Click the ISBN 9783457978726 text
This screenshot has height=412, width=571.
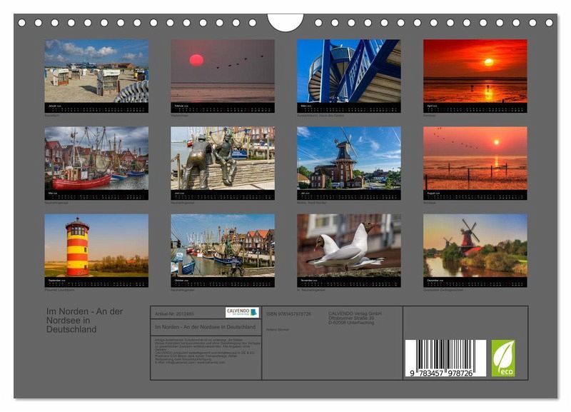pyautogui.click(x=288, y=313)
